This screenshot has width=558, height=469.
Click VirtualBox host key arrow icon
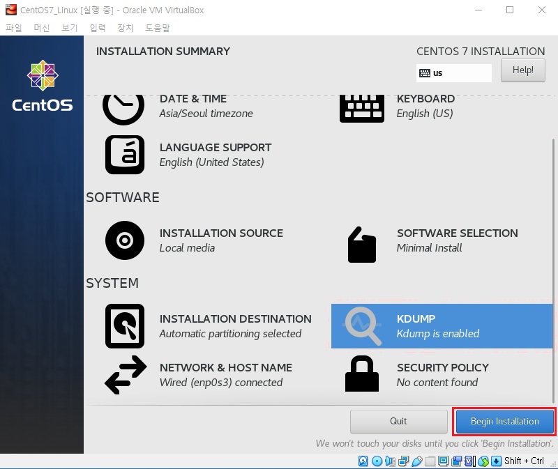tap(496, 461)
